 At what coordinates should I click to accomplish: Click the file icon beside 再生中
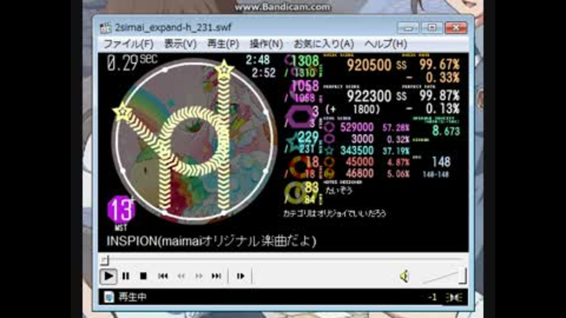pyautogui.click(x=108, y=297)
